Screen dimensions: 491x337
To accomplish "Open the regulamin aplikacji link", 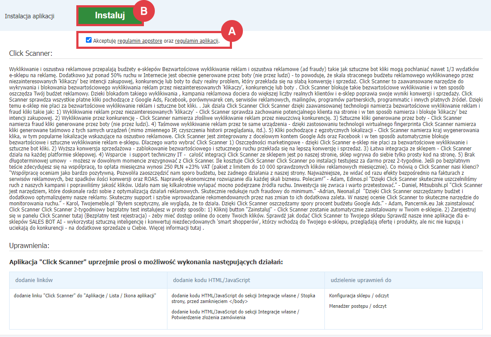I will point(197,41).
